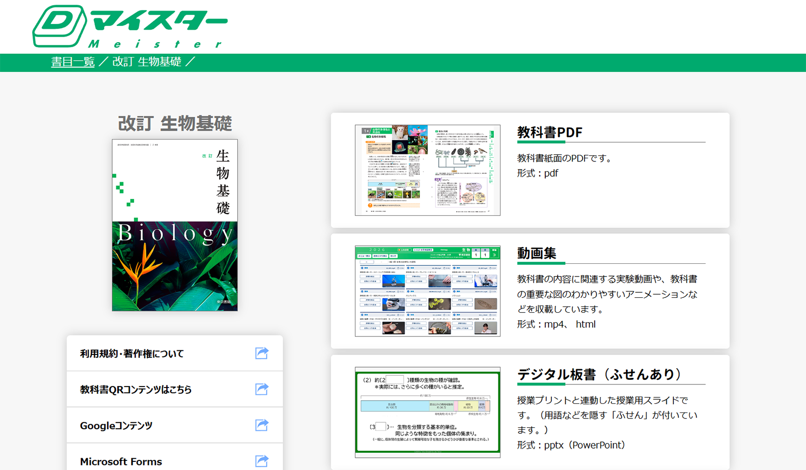The width and height of the screenshot is (806, 470).
Task: Select 改訂 生物基礎 in breadcrumb
Action: [x=147, y=62]
